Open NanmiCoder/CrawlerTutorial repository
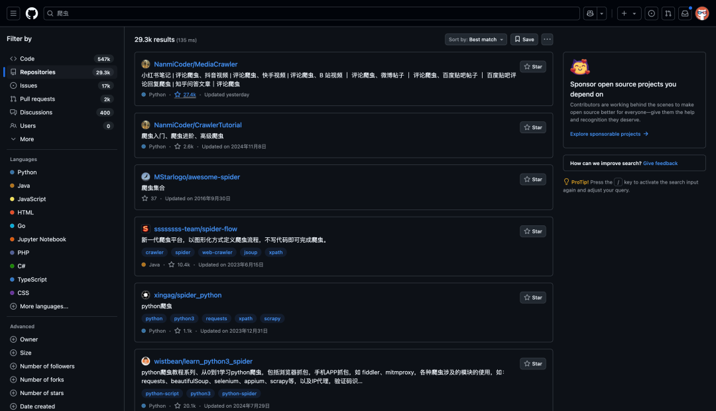716x411 pixels. coord(198,125)
